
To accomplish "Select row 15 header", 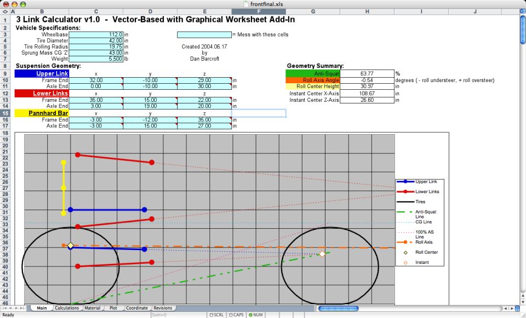I will [5, 113].
